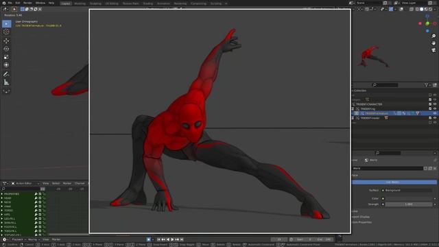The width and height of the screenshot is (439, 247).
Task: Click the Use Nodes button
Action: click(x=394, y=183)
